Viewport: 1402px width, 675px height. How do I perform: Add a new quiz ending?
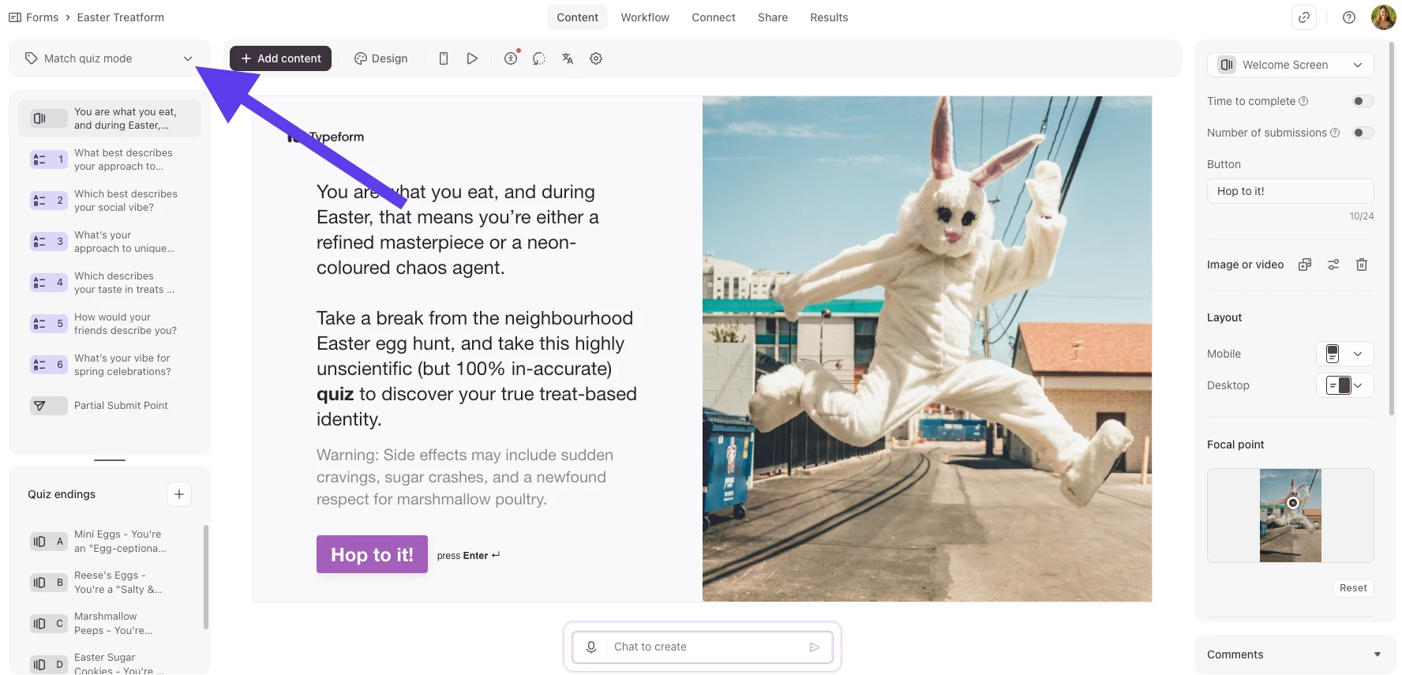tap(179, 494)
